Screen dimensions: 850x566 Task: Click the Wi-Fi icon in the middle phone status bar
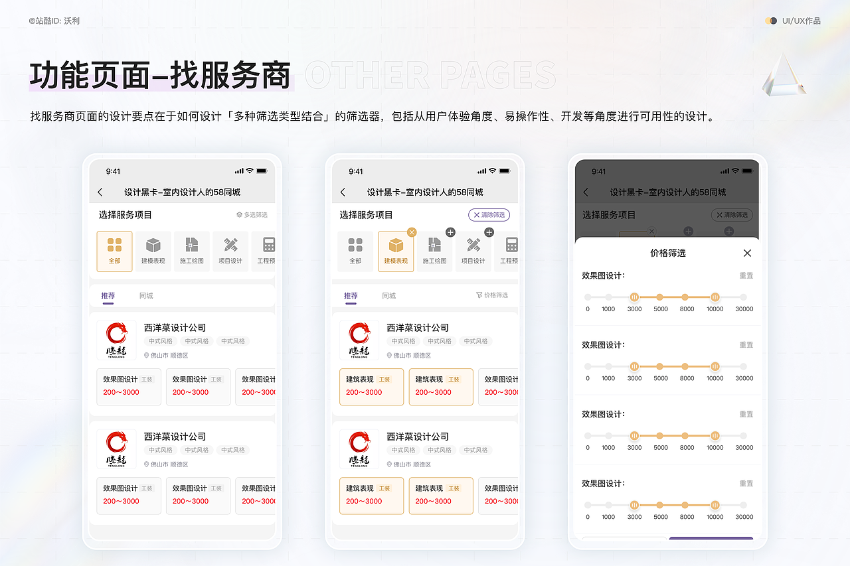tap(492, 171)
